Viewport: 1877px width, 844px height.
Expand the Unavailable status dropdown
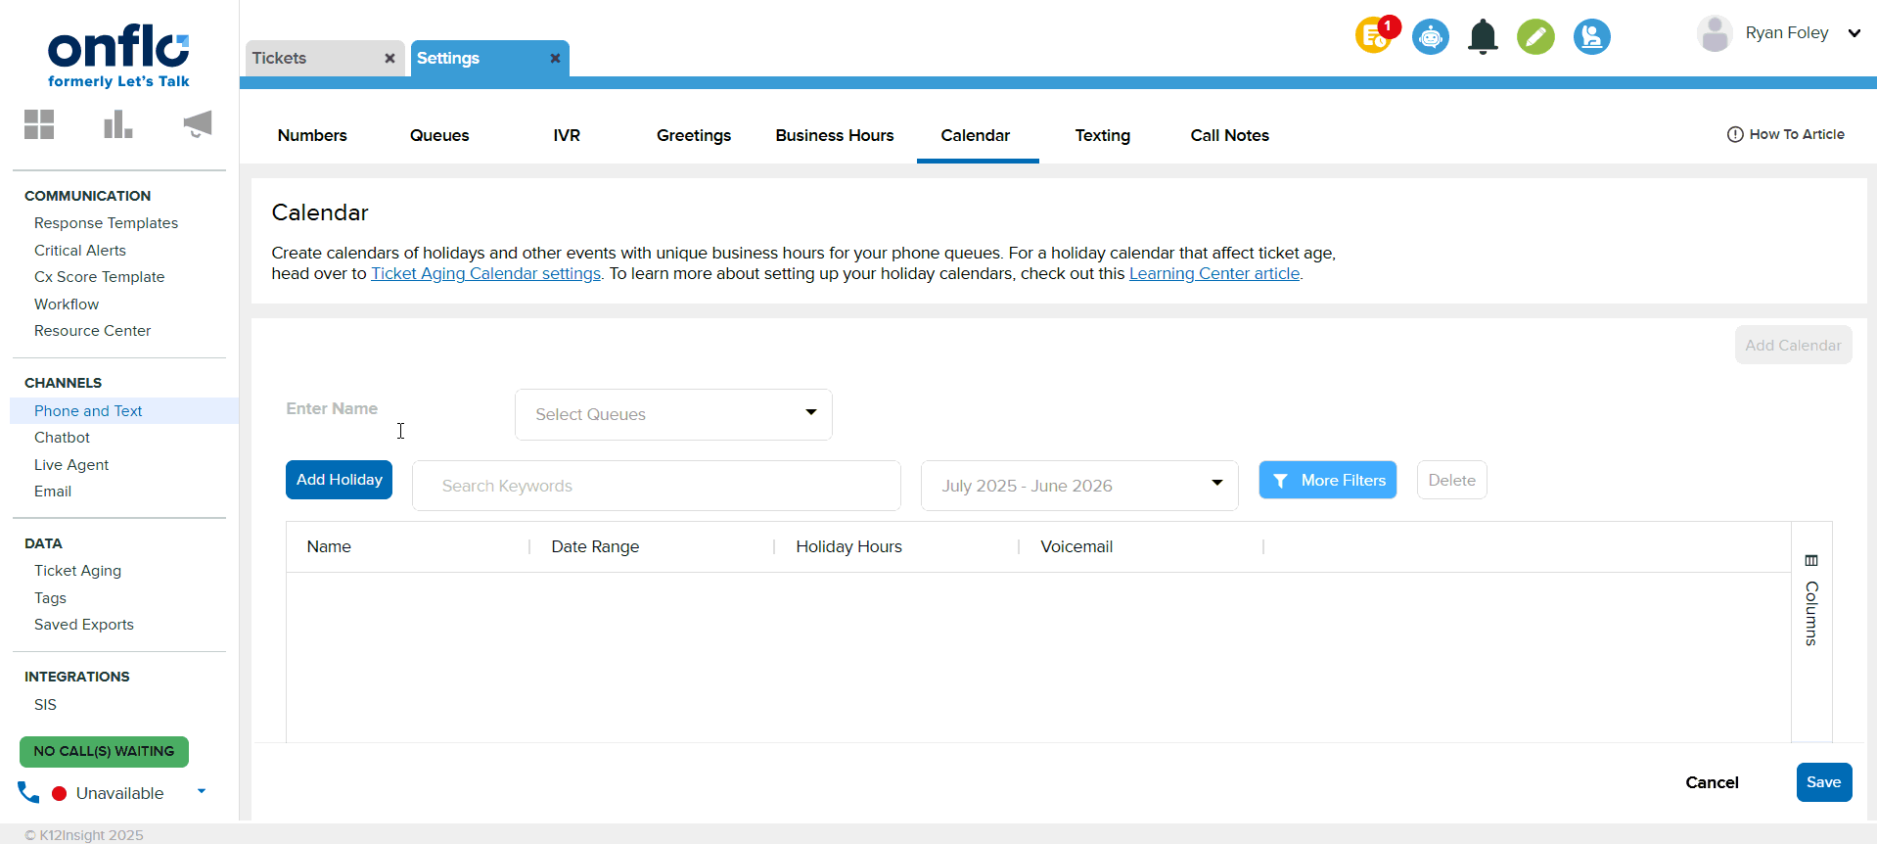(x=202, y=791)
